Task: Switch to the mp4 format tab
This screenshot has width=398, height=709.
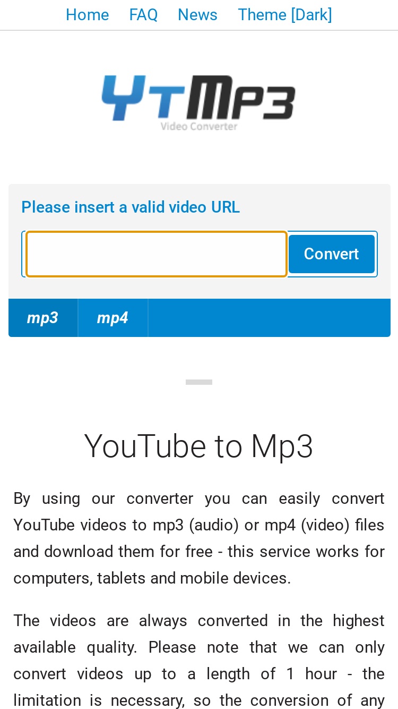Action: coord(113,318)
